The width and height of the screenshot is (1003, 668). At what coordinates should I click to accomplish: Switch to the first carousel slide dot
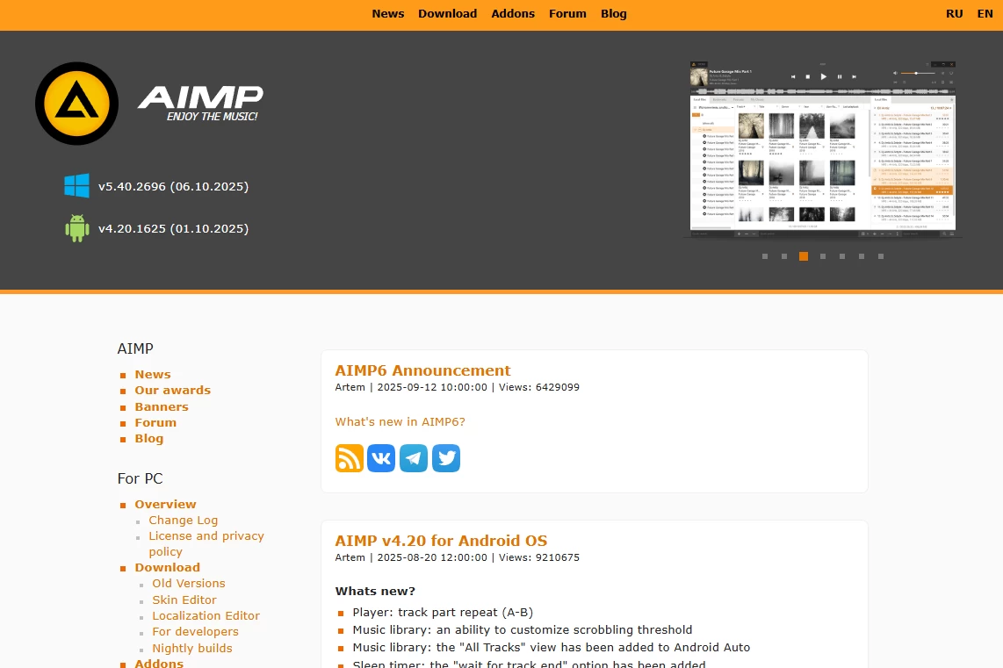(765, 256)
